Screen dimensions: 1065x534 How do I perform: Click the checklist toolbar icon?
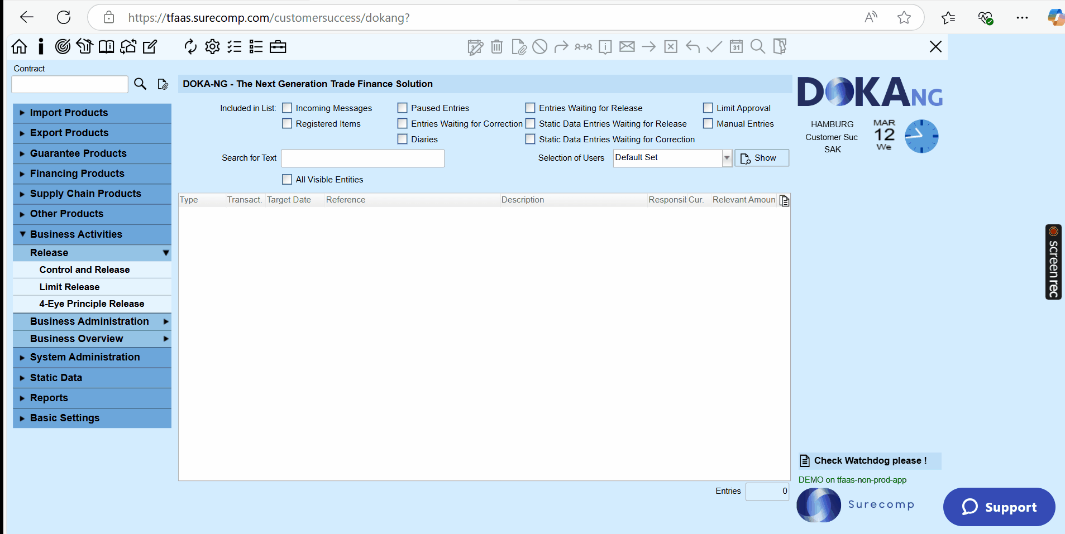tap(234, 46)
